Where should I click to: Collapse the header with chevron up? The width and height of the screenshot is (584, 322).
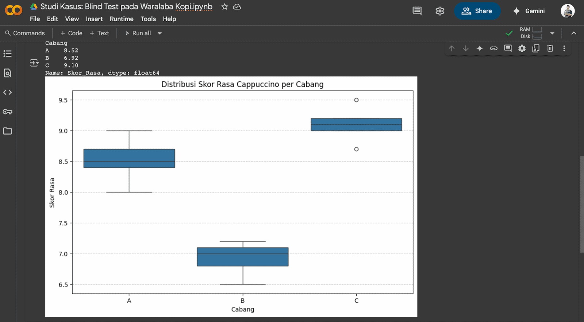pyautogui.click(x=574, y=33)
